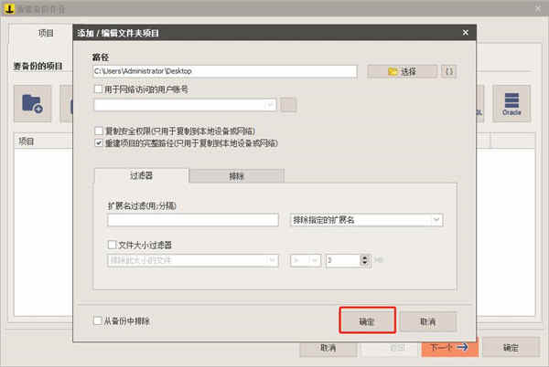Switch to the Exclude tab

[x=236, y=175]
